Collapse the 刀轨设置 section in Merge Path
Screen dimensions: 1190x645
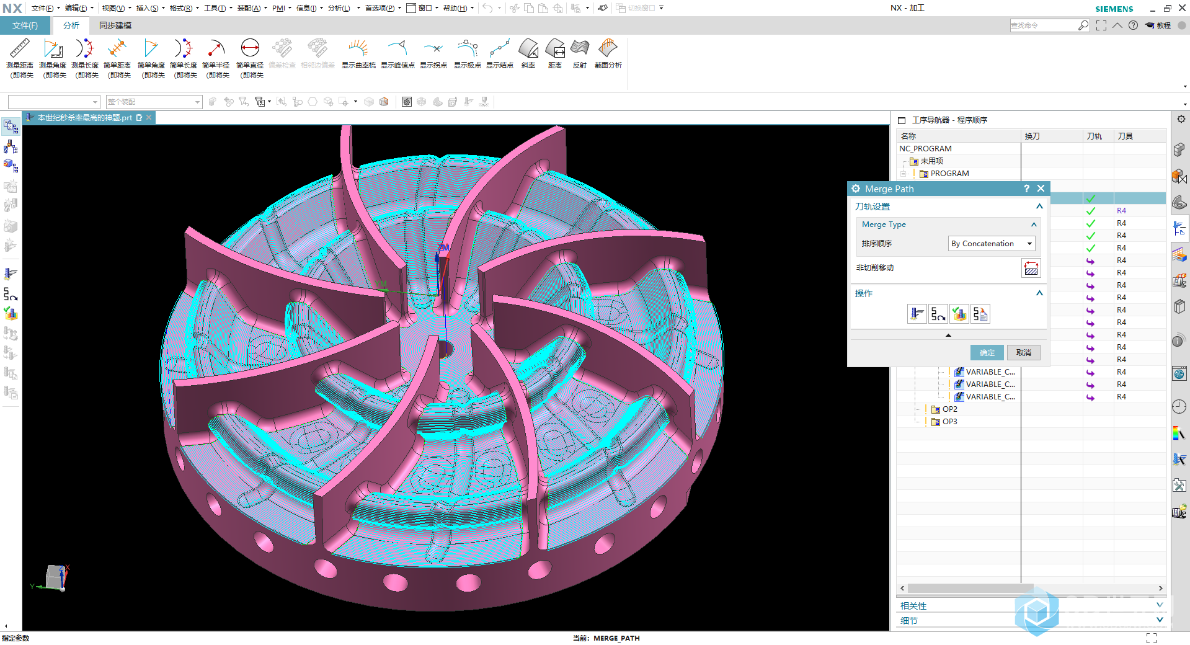pyautogui.click(x=1039, y=206)
